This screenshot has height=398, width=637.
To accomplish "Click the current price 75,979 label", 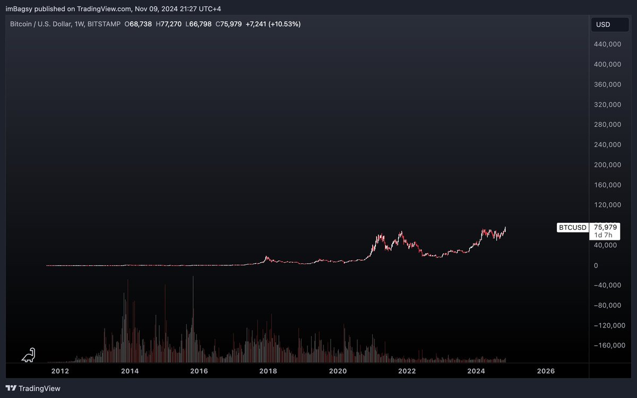I will pyautogui.click(x=605, y=227).
